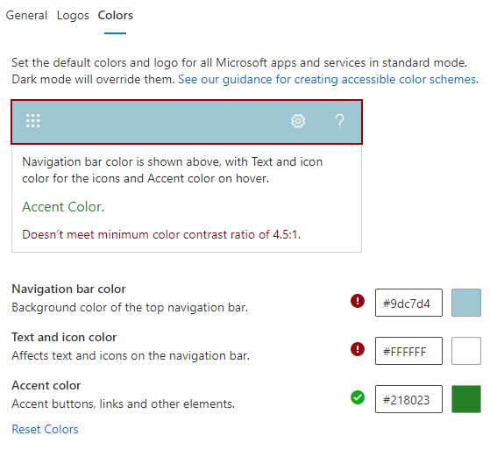The height and width of the screenshot is (450, 490).
Task: Switch to the General tab
Action: [26, 15]
